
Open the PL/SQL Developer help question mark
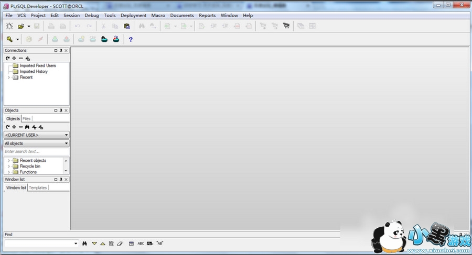[131, 39]
